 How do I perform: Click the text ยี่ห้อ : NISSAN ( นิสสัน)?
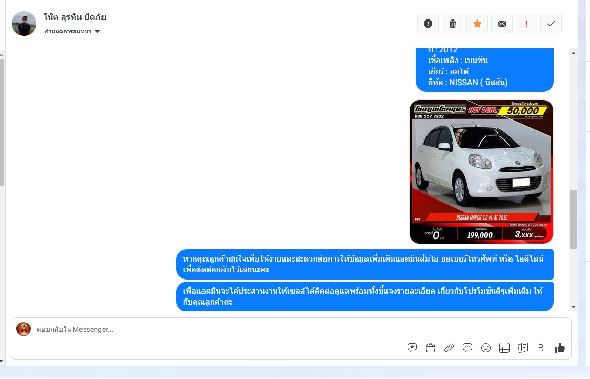pyautogui.click(x=467, y=82)
